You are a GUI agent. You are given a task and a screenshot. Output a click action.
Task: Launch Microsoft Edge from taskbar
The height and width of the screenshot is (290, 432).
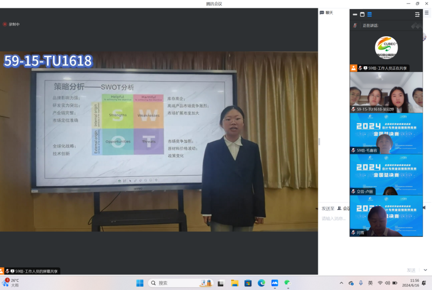tap(261, 283)
